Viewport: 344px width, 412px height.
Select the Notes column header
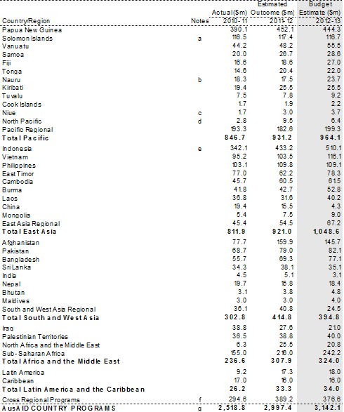click(x=199, y=21)
